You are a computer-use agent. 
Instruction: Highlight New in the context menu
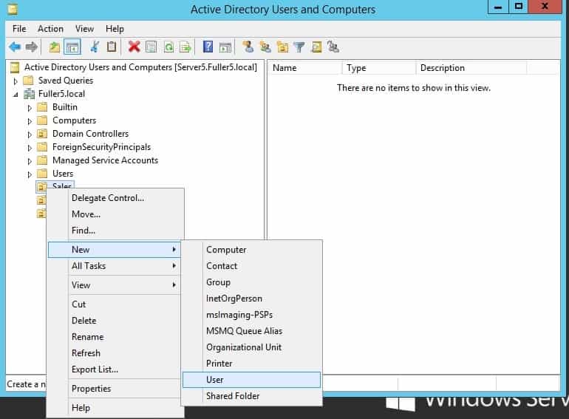tap(114, 250)
